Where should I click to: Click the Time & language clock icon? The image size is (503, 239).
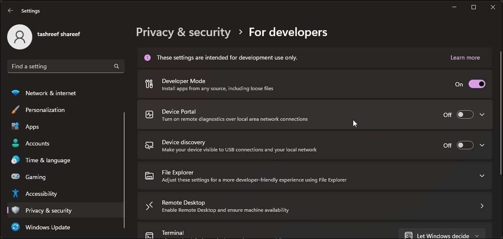16,160
